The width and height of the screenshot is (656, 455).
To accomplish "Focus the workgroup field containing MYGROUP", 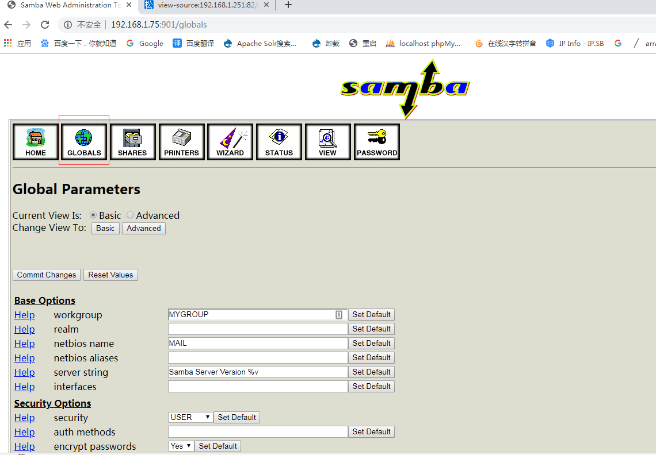I will click(258, 315).
